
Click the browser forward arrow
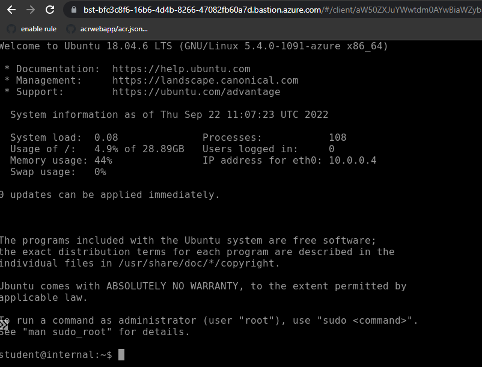click(x=31, y=10)
